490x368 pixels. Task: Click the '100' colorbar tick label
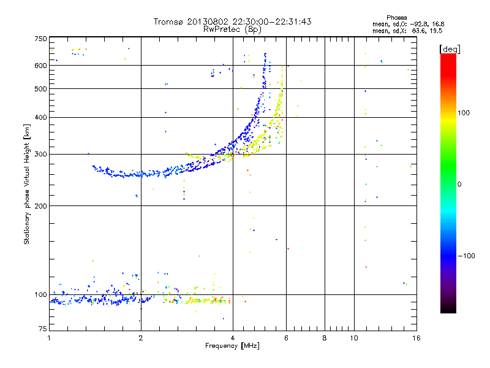pos(464,113)
